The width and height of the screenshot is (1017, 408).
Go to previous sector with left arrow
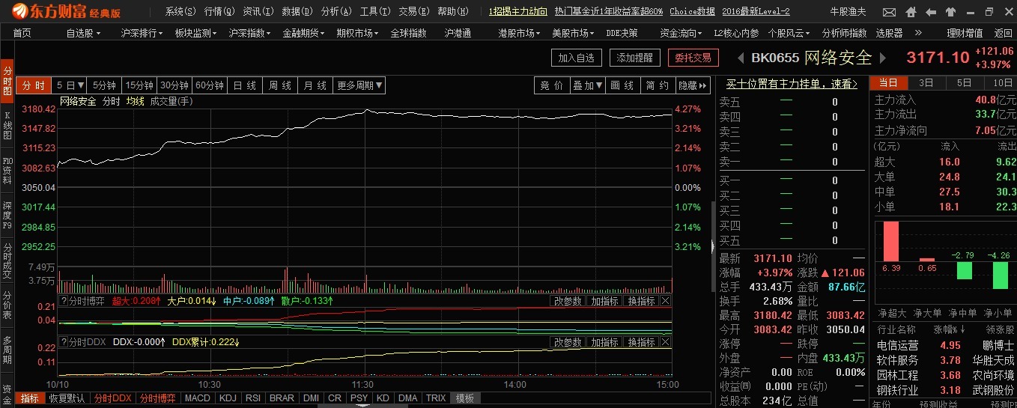(741, 58)
